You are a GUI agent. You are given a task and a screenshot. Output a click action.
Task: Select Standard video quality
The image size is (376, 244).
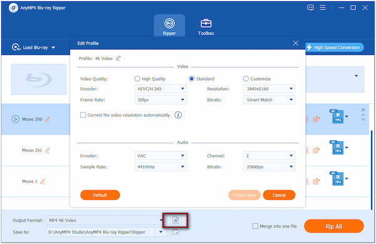click(191, 79)
